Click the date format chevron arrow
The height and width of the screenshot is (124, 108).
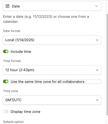97,40
